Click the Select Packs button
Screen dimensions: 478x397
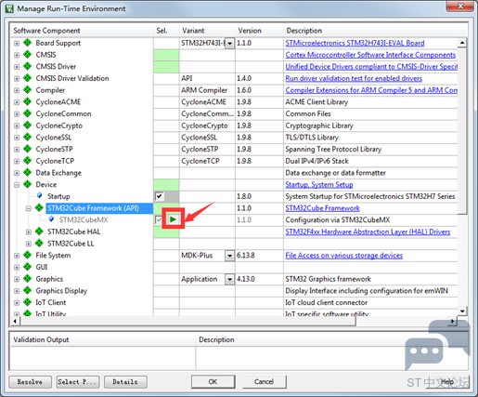[78, 382]
